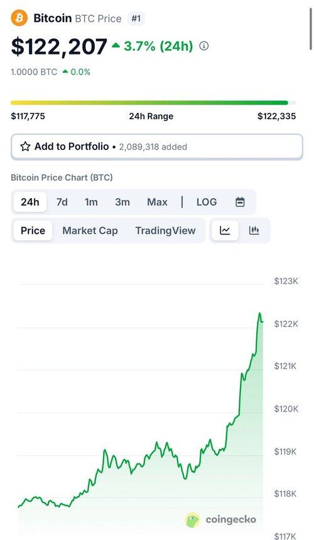Add Bitcoin to Portfolio
This screenshot has height=540, width=314.
point(157,147)
